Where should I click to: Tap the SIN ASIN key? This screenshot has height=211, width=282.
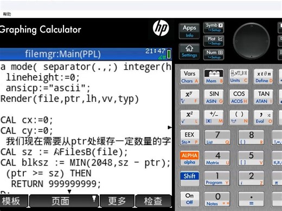[x=214, y=97]
